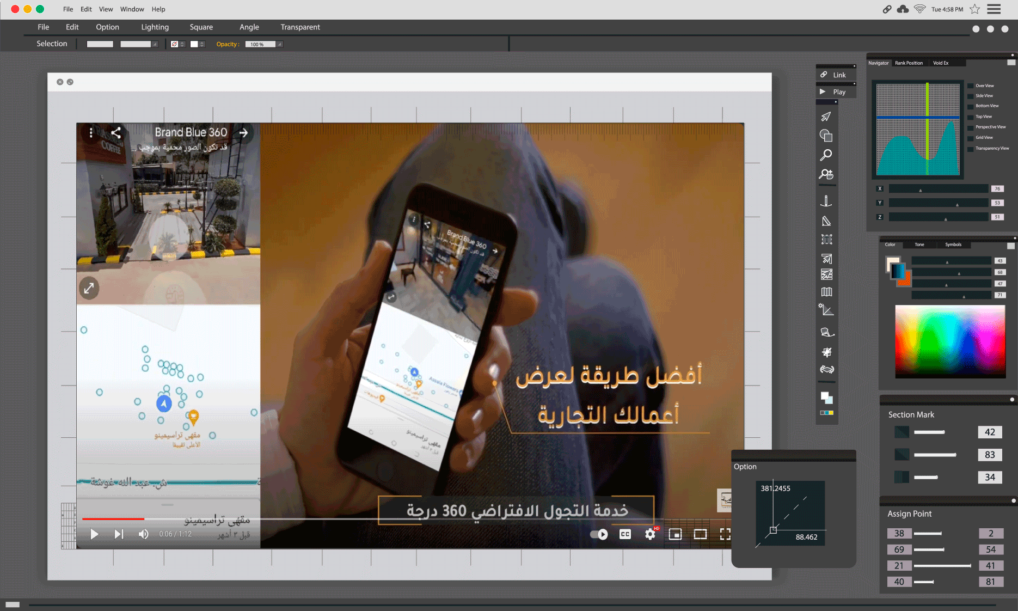Enable the Perspective View option
Image resolution: width=1018 pixels, height=611 pixels.
(x=971, y=127)
